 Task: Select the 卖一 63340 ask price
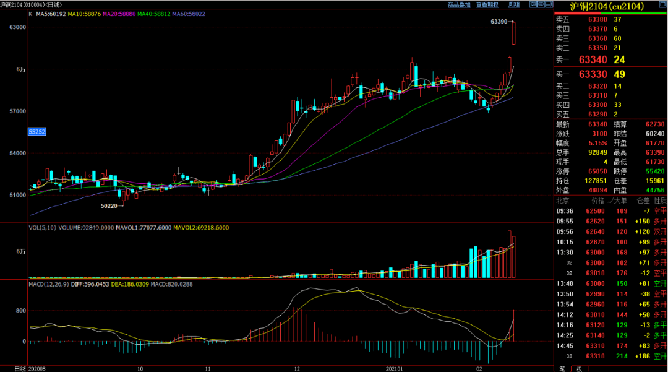click(x=594, y=59)
